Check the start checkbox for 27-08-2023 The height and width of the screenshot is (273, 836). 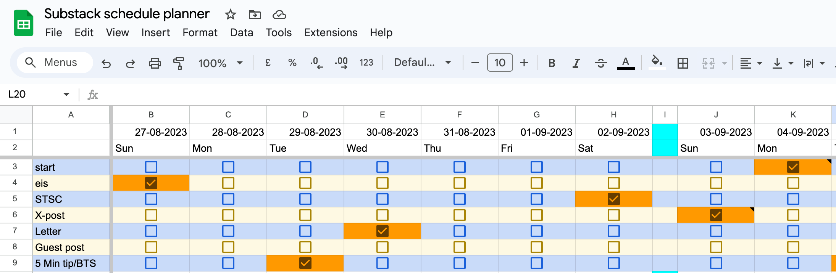click(151, 167)
